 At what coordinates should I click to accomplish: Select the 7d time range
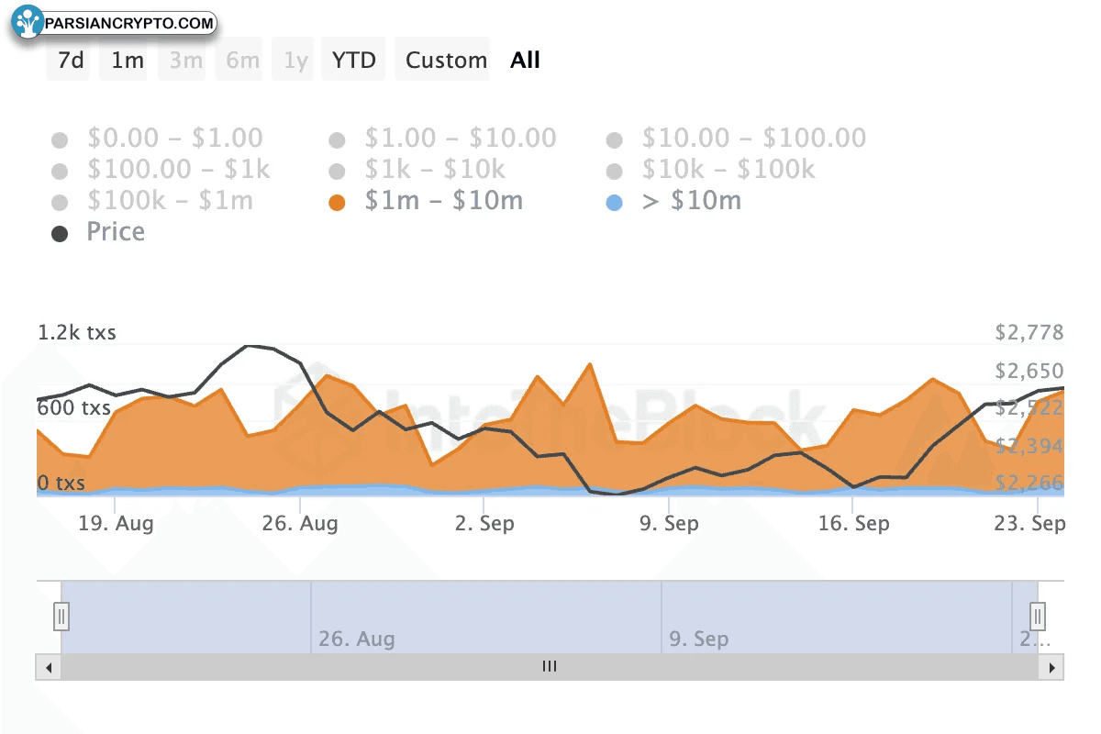pyautogui.click(x=70, y=61)
